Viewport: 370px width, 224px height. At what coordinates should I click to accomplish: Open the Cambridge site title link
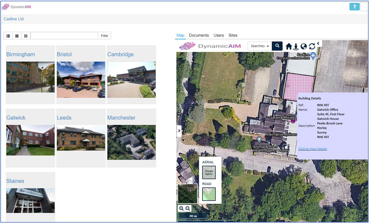pos(120,55)
